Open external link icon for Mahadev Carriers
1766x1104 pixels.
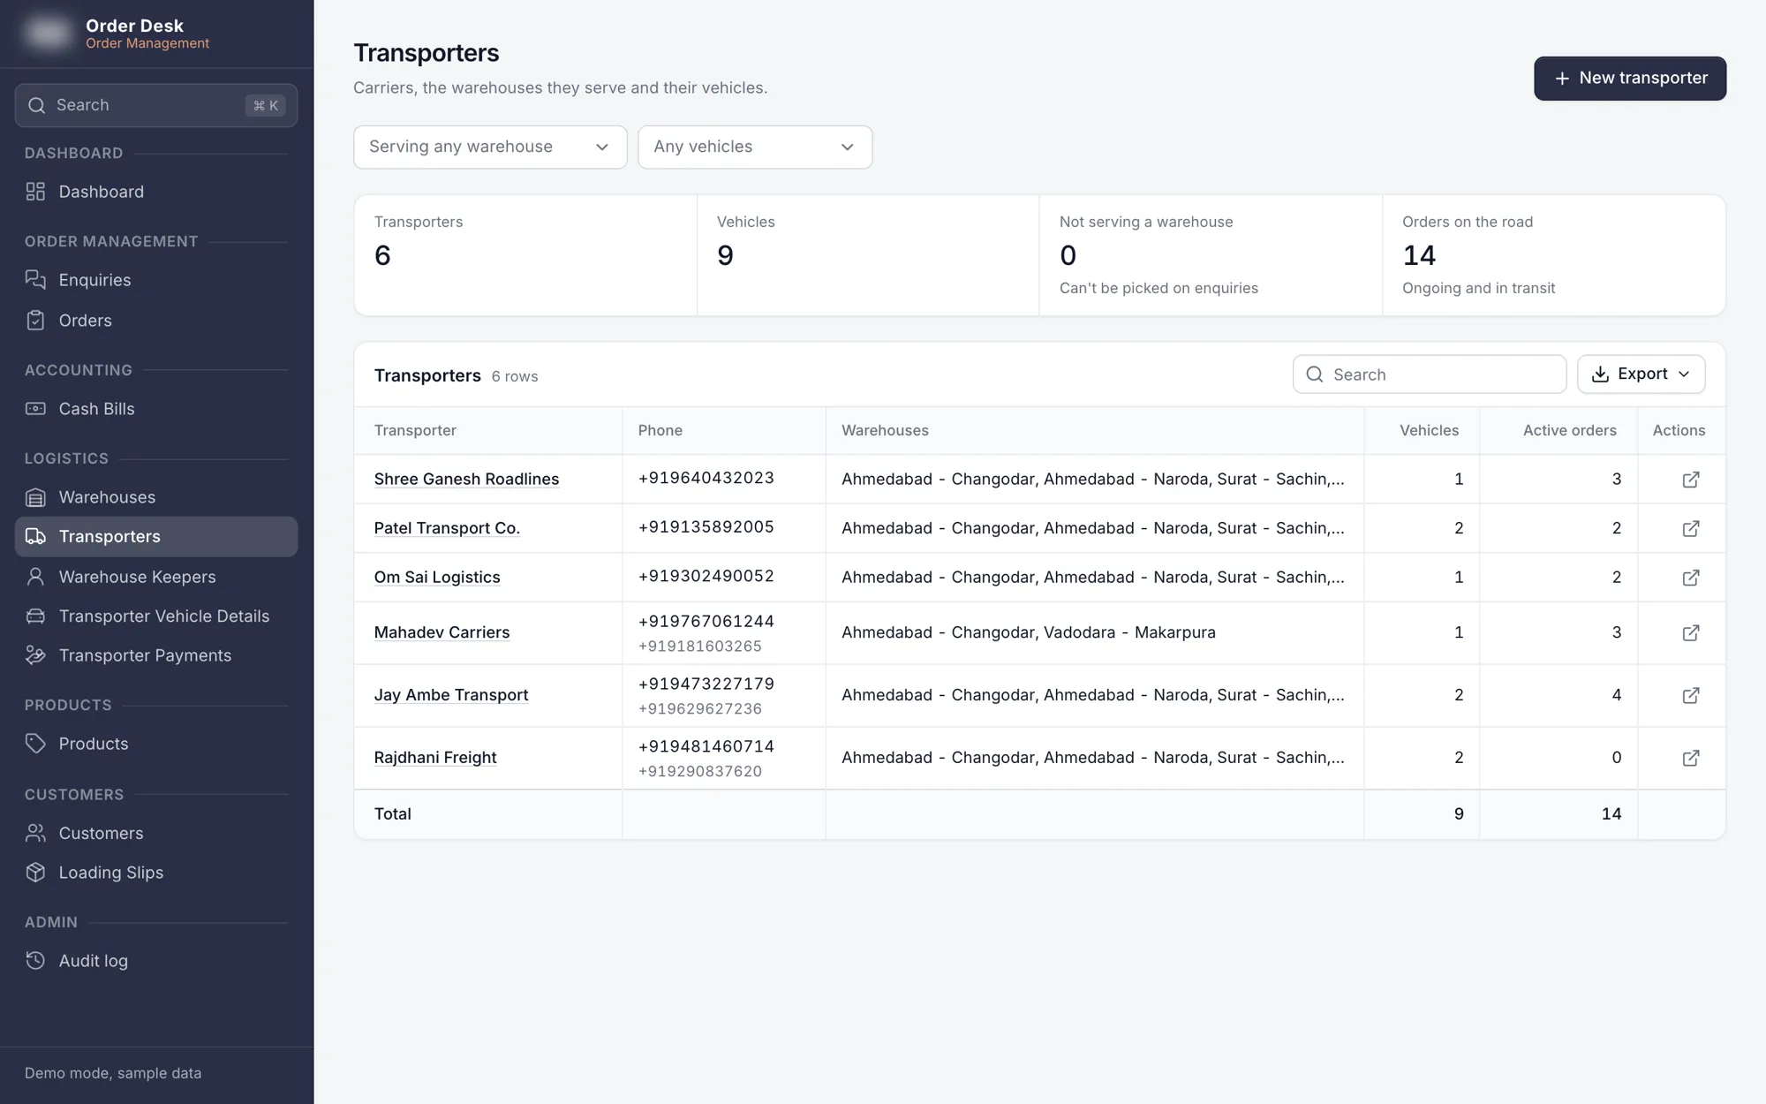tap(1690, 633)
